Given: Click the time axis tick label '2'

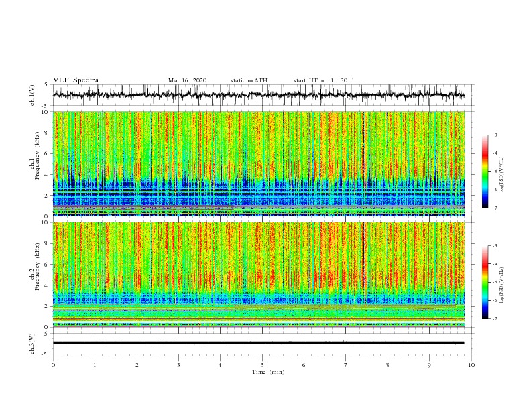Looking at the screenshot, I should click(137, 365).
